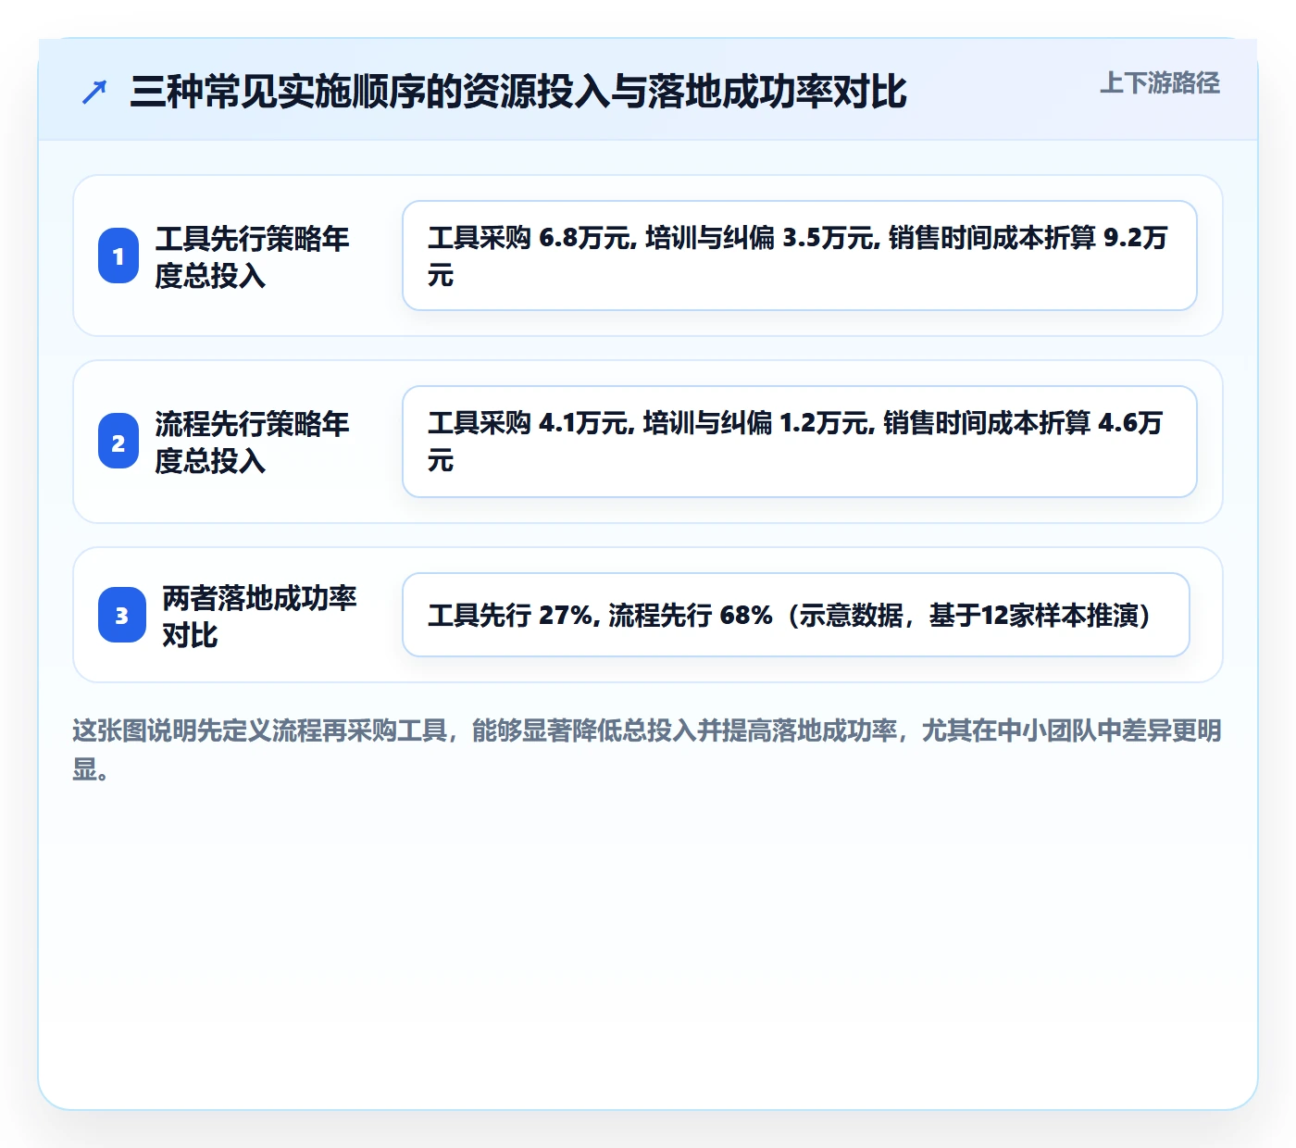Click the number 2 badge
Viewport: 1296px width, 1148px height.
pos(118,442)
